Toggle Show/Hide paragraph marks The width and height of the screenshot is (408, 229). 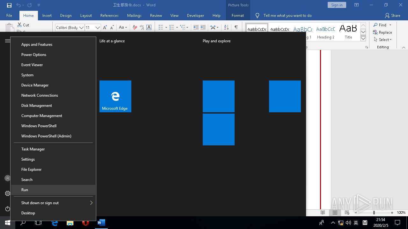pos(236,27)
